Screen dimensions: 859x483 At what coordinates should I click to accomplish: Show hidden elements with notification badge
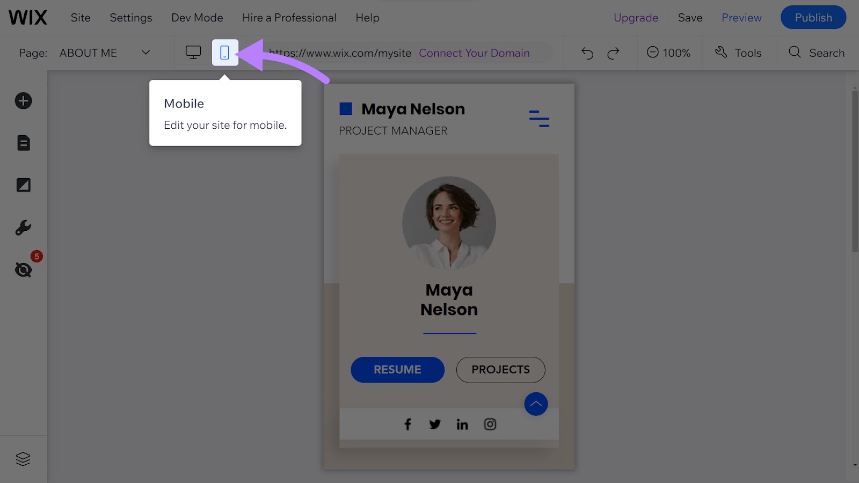[x=23, y=270]
